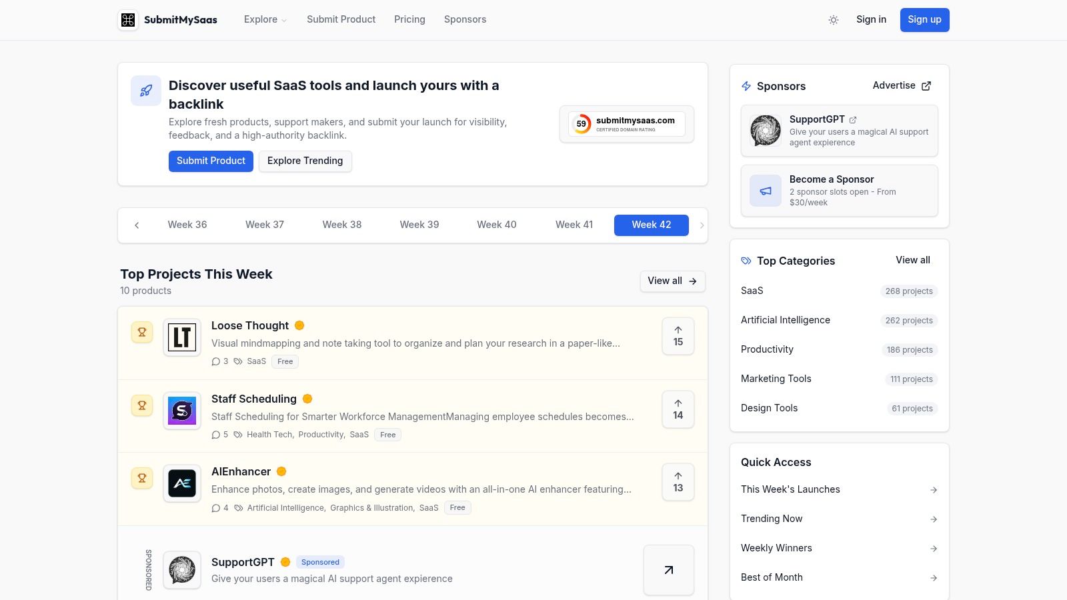Image resolution: width=1067 pixels, height=600 pixels.
Task: Click the SupportGPT external arrow button
Action: 669,570
